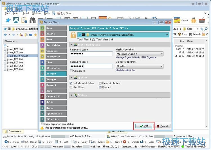Uncheck Include subfolders option
This screenshot has height=150, width=211.
(x=71, y=83)
